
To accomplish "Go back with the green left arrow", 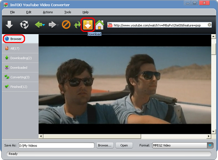I will pos(38,24).
